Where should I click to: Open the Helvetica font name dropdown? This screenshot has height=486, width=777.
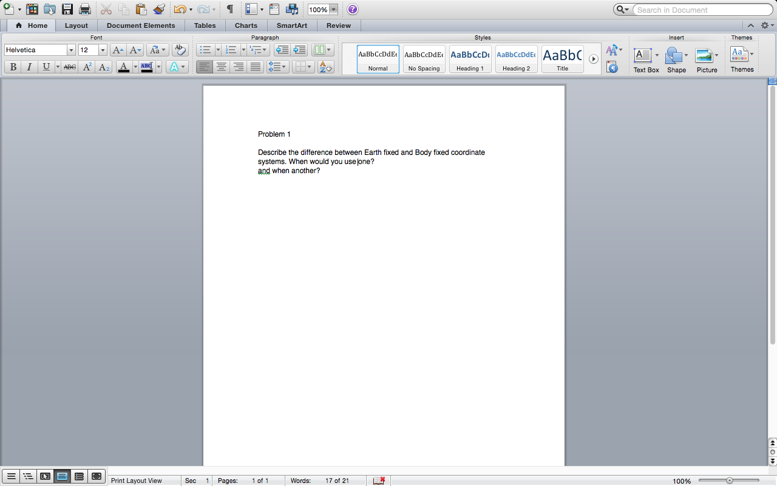click(x=71, y=50)
